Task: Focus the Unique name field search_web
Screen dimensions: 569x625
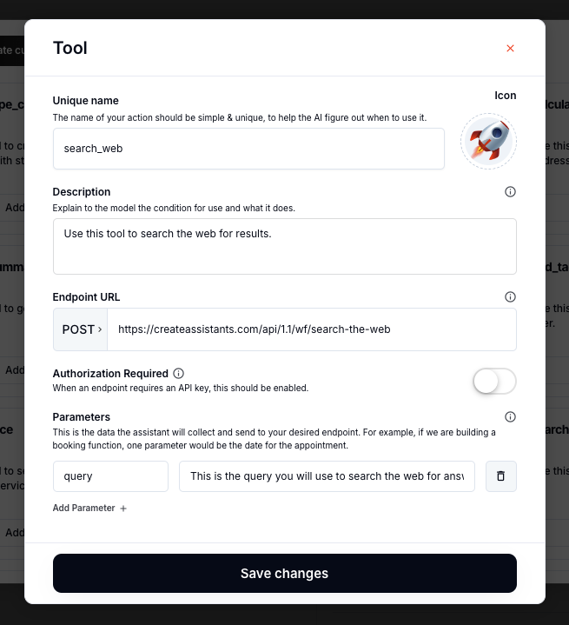Action: [248, 149]
